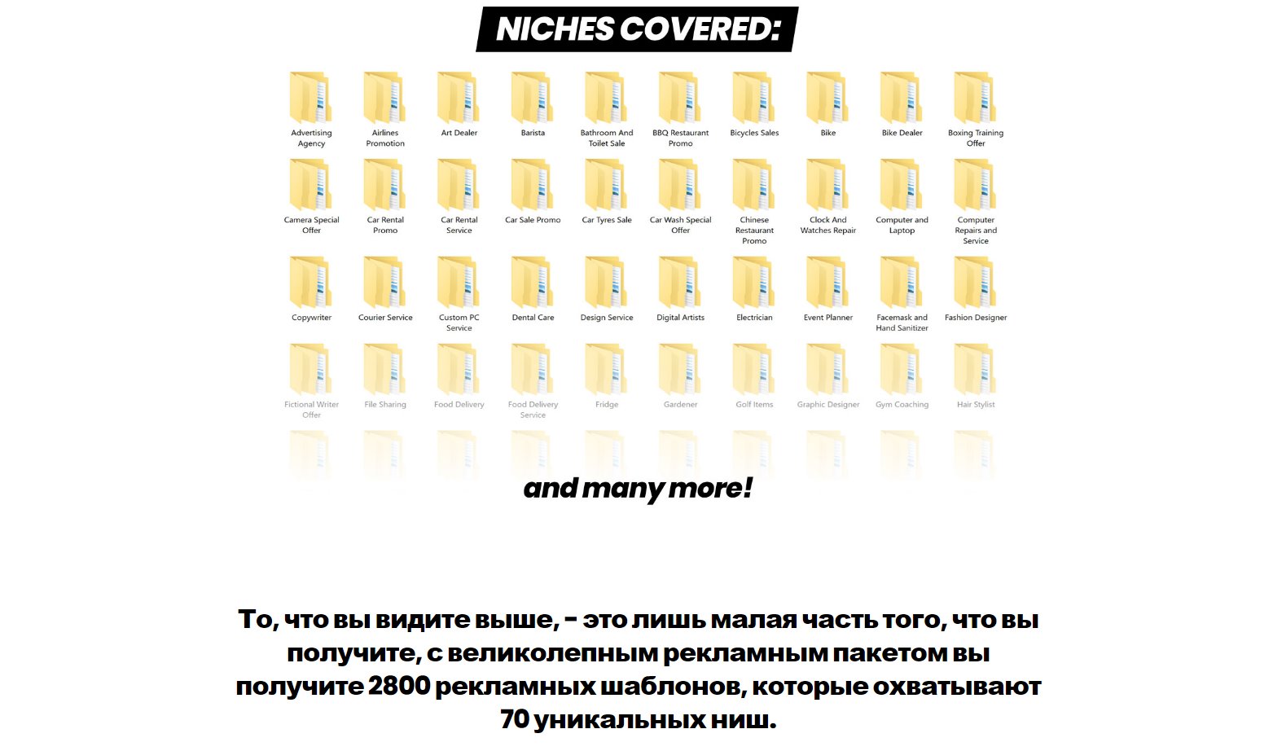This screenshot has width=1273, height=751.
Task: Click the Event Planner folder icon
Action: point(828,283)
